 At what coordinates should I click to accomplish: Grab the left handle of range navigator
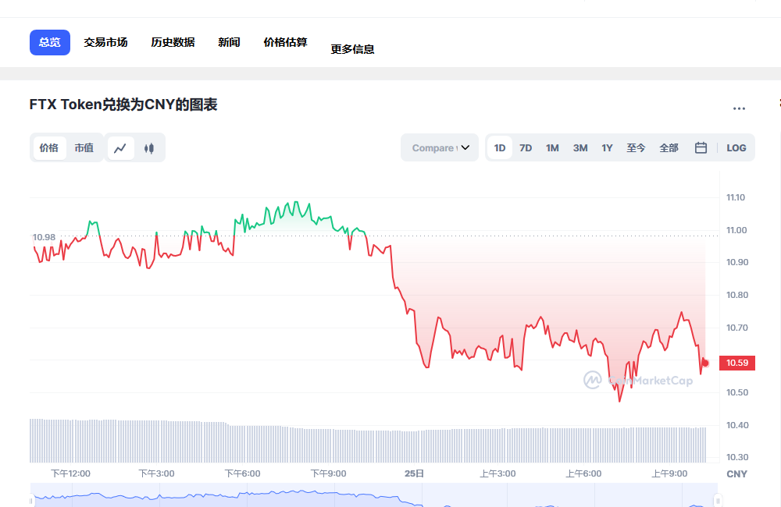tap(31, 501)
